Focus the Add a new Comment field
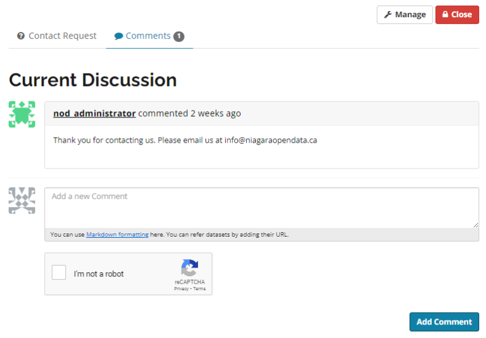Image resolution: width=486 pixels, height=338 pixels. click(261, 208)
